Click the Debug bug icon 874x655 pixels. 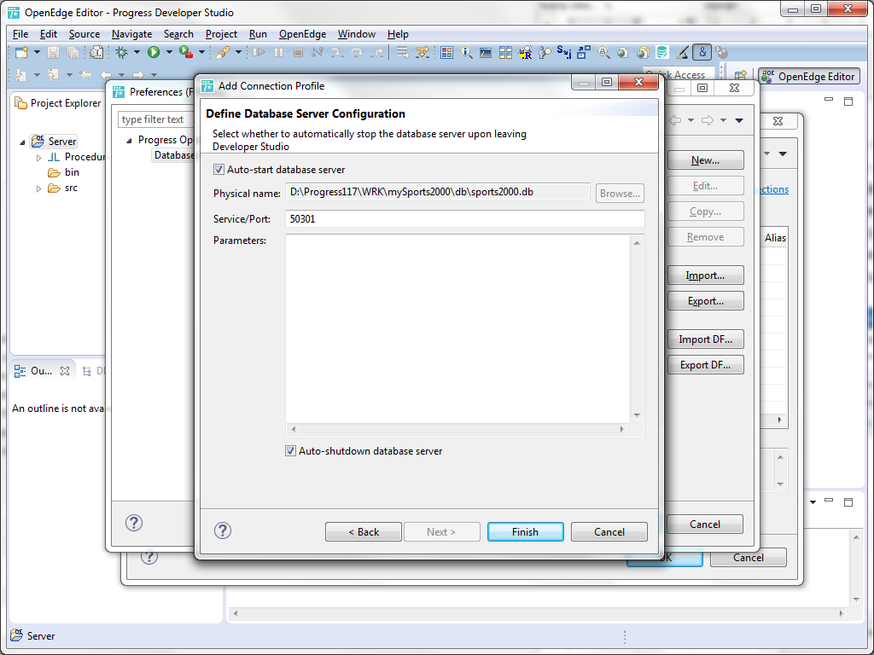coord(121,52)
